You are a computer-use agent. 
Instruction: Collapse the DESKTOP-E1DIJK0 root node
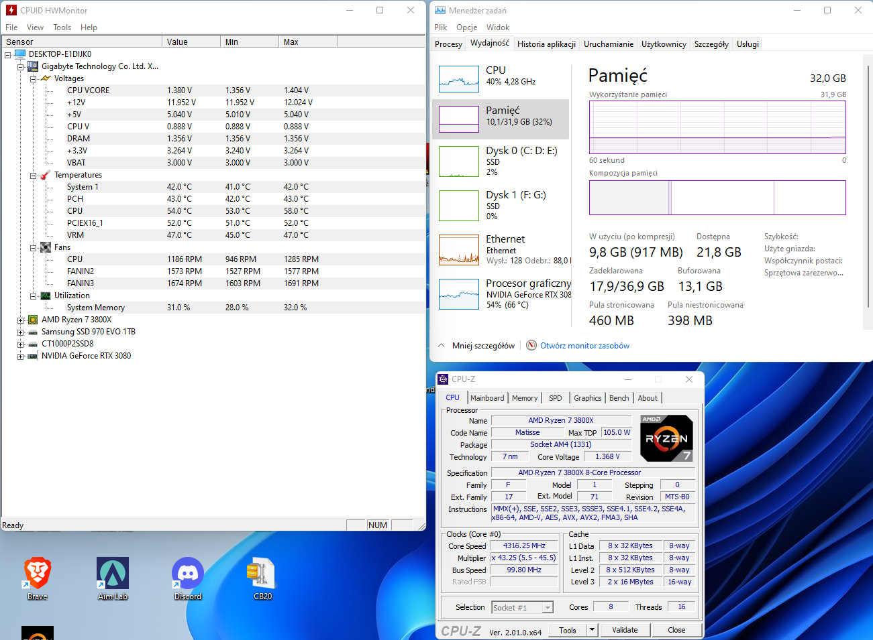coord(8,54)
